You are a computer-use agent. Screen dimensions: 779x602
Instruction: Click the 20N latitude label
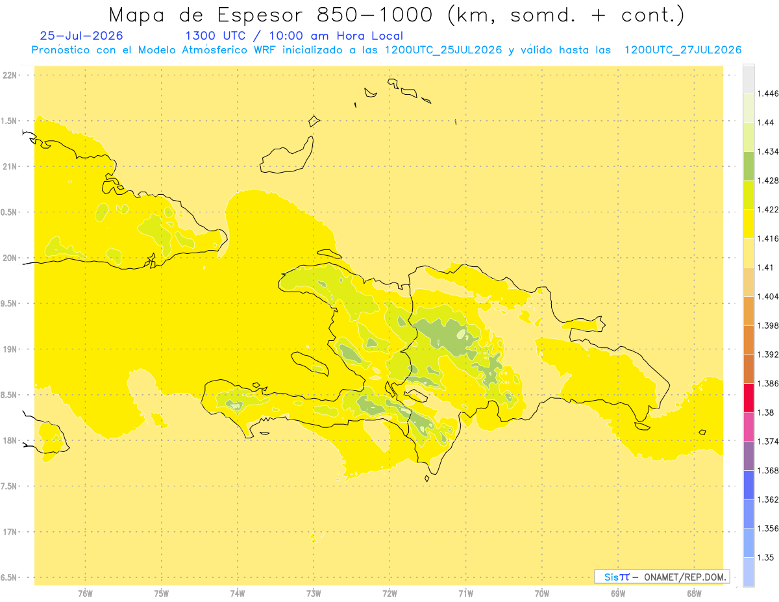coord(11,258)
